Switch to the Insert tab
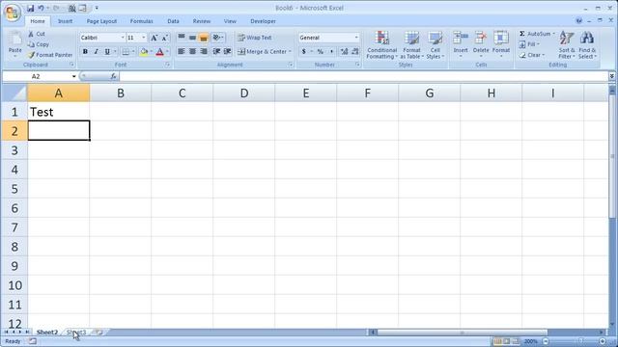The width and height of the screenshot is (618, 347). [65, 21]
